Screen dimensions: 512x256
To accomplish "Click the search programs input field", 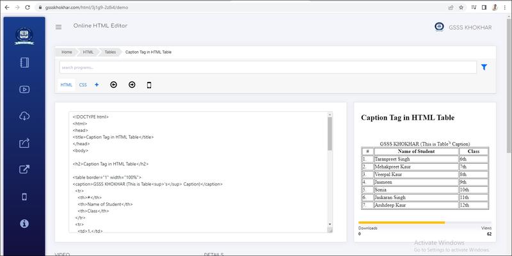I will pos(268,67).
